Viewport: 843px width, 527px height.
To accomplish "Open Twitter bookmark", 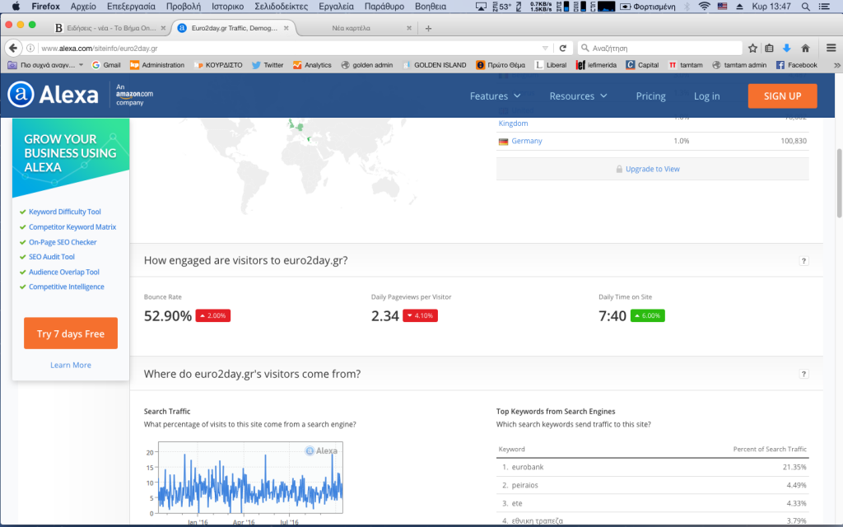I will [x=268, y=65].
